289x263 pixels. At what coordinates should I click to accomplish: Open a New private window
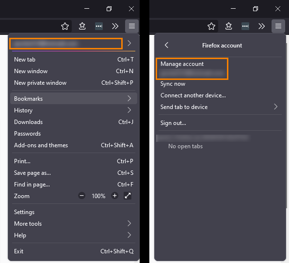point(74,83)
